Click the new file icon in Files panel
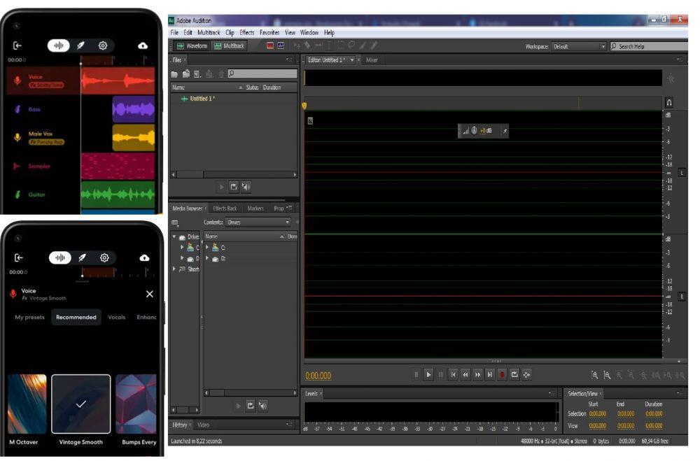This screenshot has width=700, height=461. tap(197, 74)
